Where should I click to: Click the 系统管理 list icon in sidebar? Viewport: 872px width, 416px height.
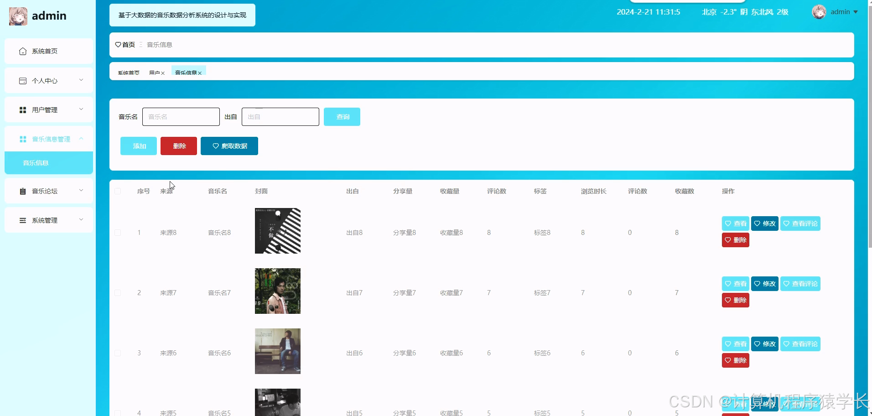click(23, 220)
